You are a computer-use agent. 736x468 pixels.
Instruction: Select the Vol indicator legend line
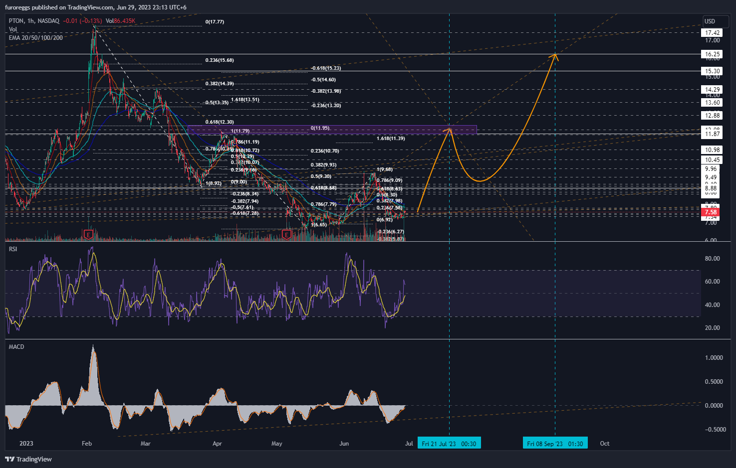coord(13,29)
